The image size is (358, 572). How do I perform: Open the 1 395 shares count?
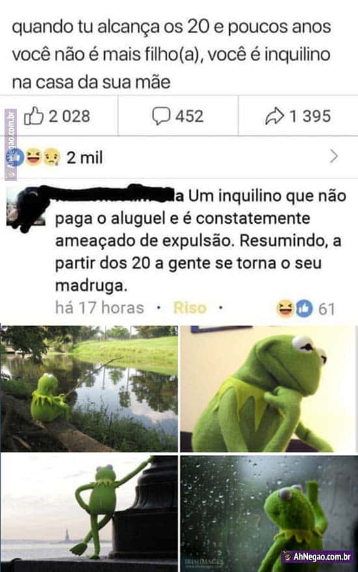tap(310, 116)
